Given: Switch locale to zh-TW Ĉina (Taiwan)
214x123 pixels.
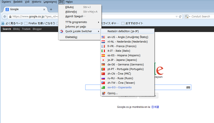Looking at the screenshot, I should click(x=127, y=83).
